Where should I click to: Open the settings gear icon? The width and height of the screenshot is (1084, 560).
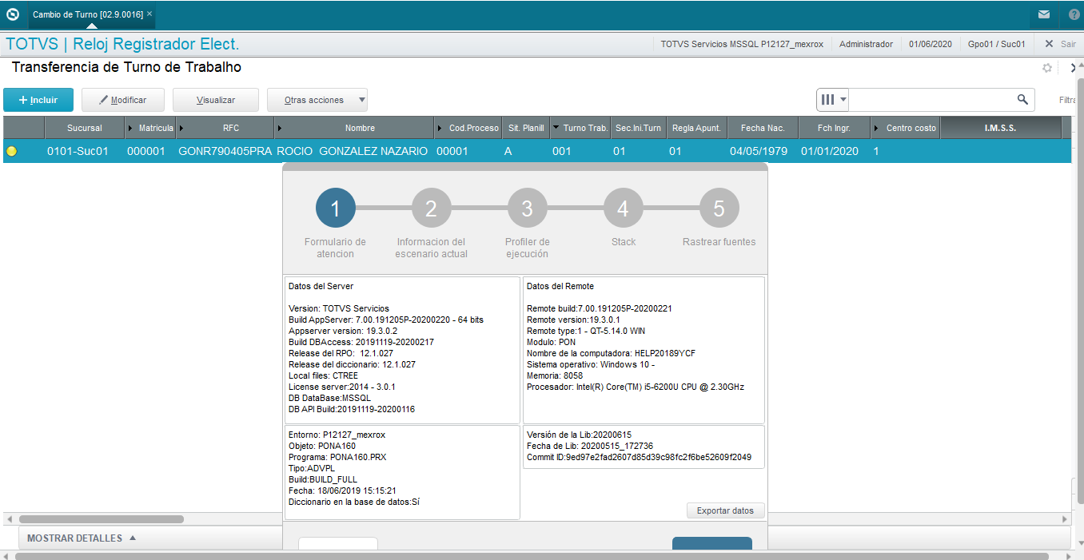(x=1047, y=68)
